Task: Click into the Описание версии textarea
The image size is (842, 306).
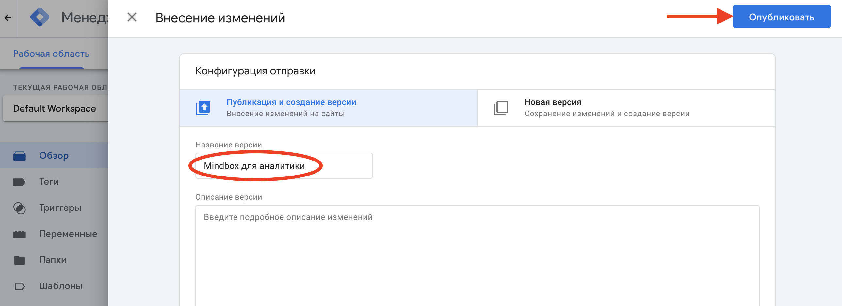Action: click(x=477, y=255)
